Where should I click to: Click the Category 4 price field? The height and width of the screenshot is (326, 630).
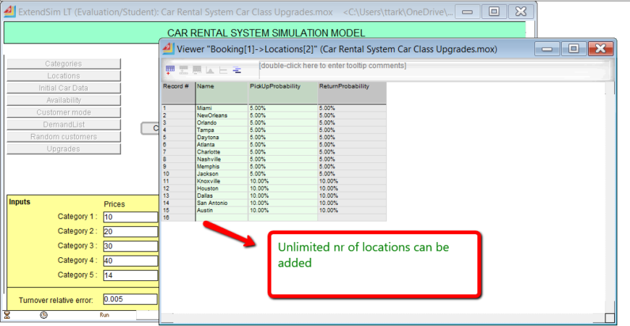130,261
